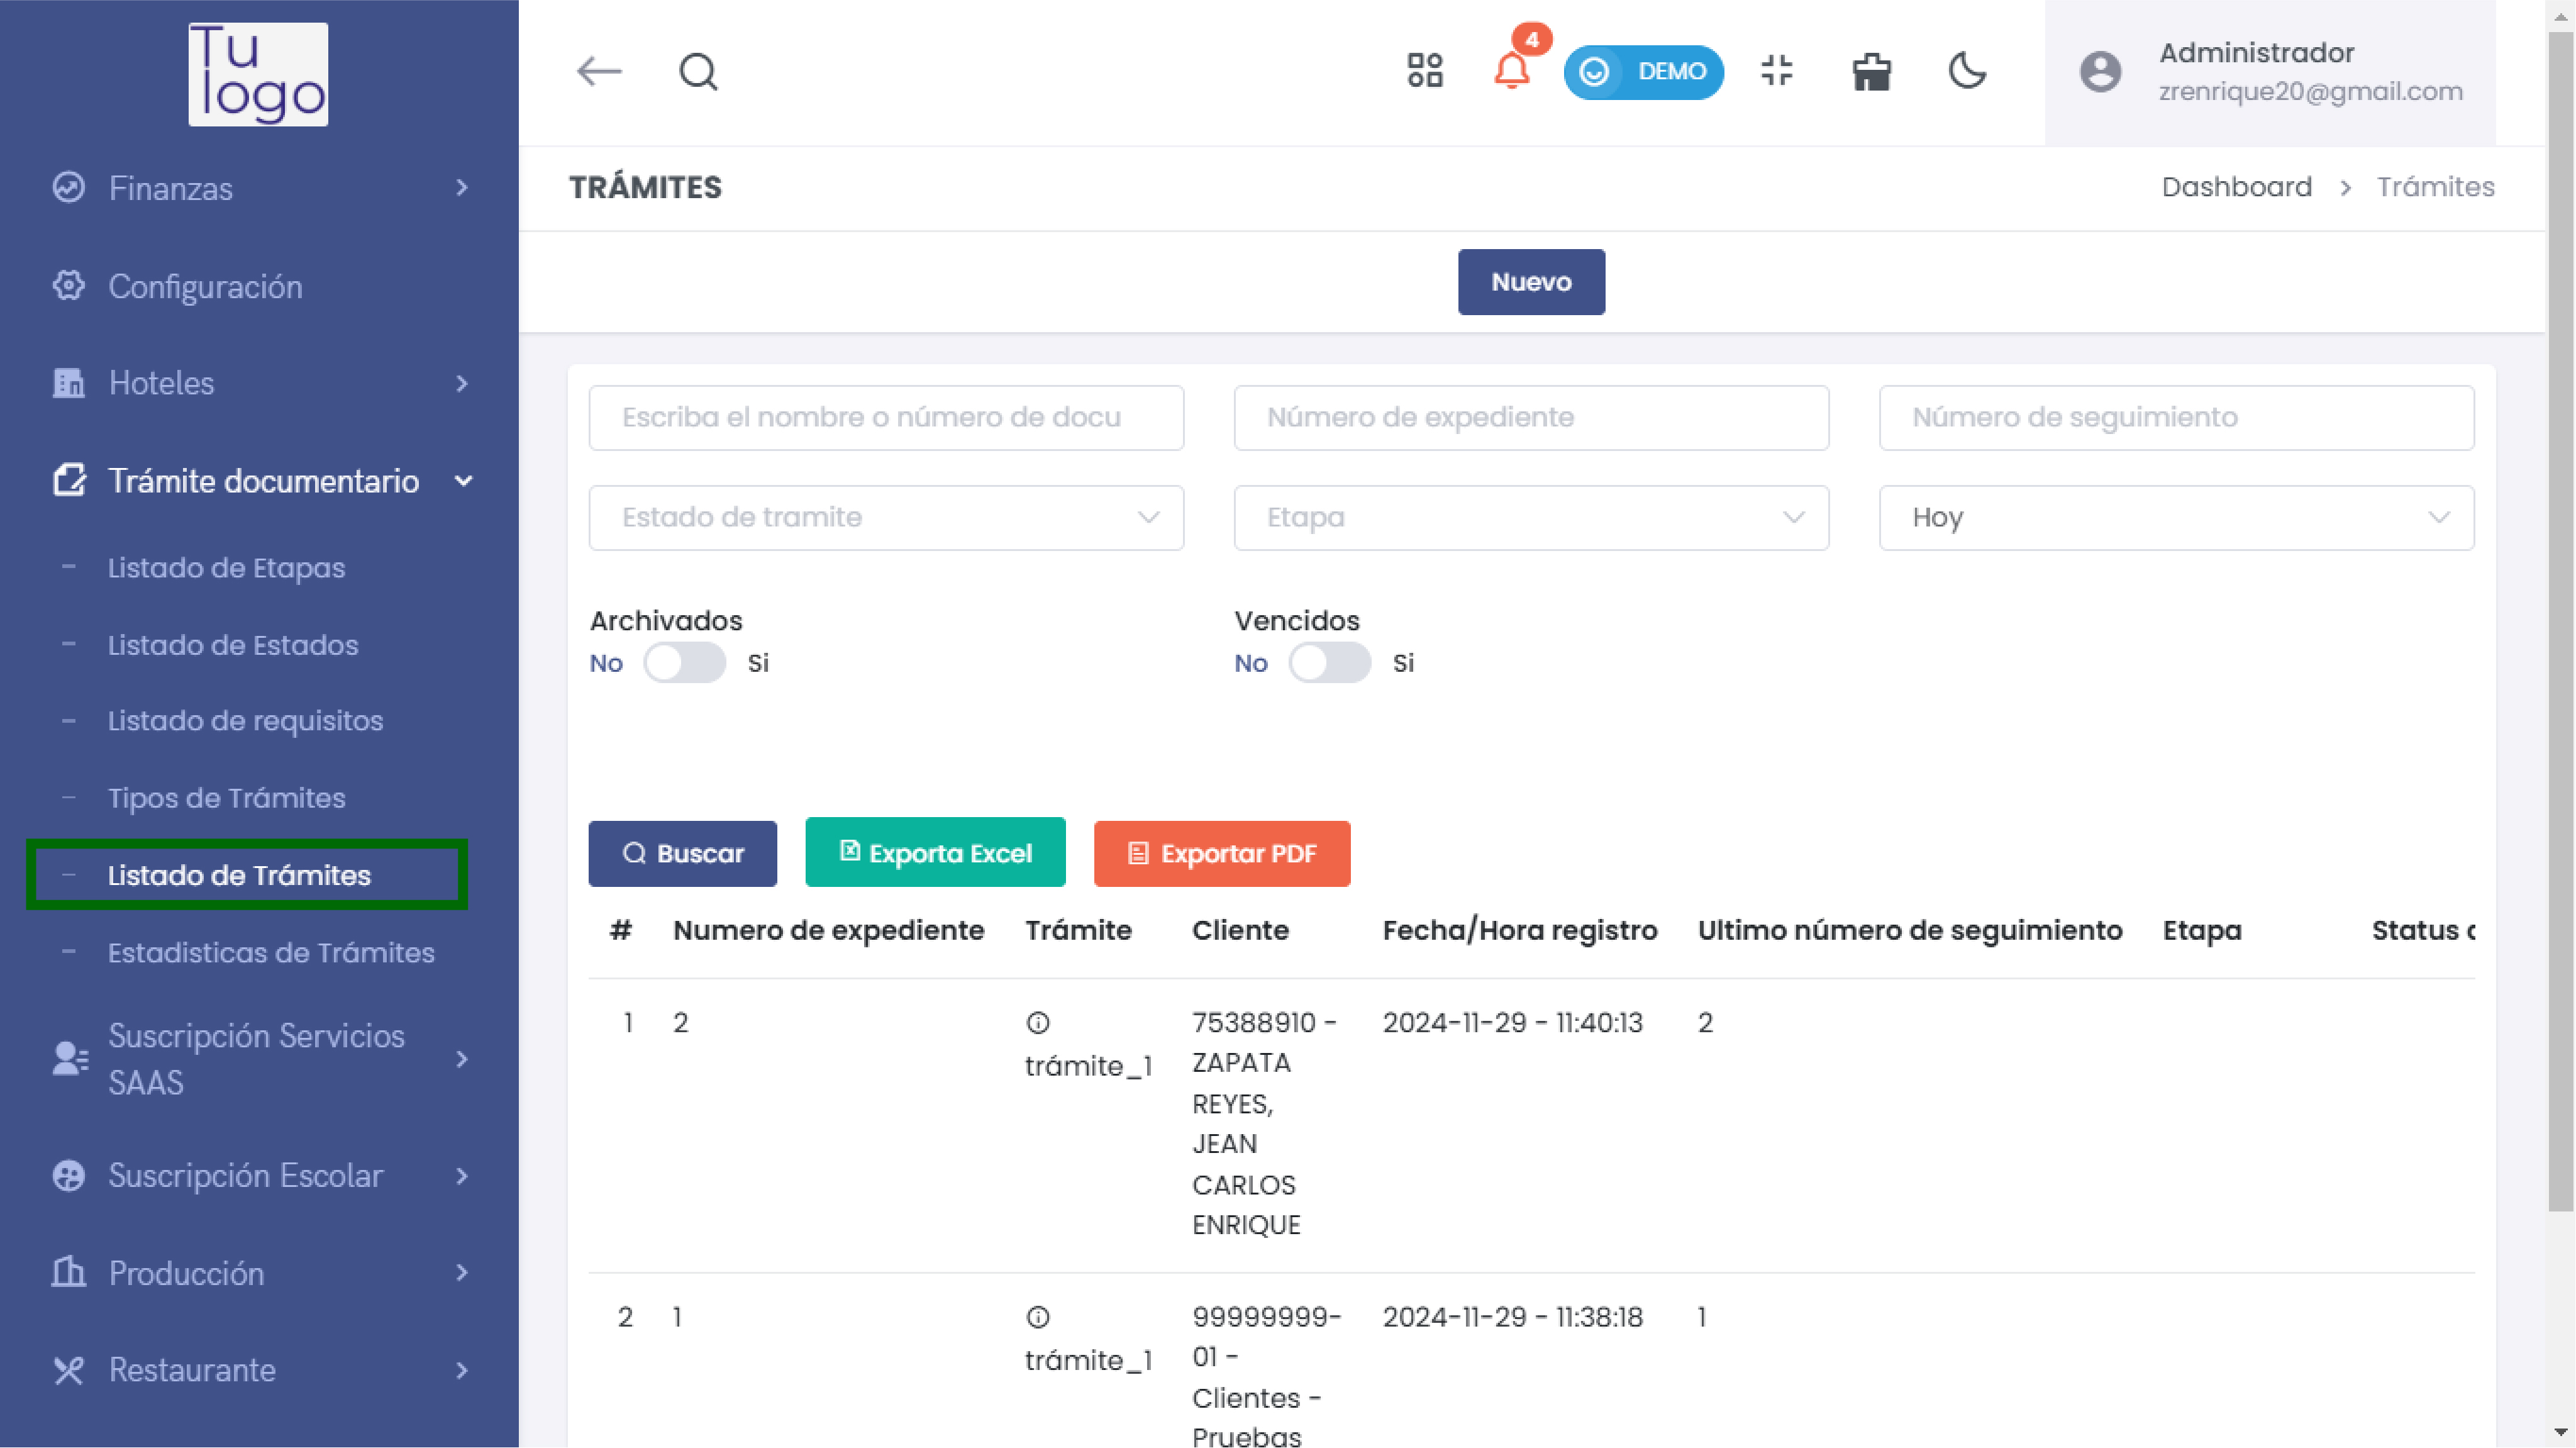Image resolution: width=2576 pixels, height=1448 pixels.
Task: Click the Nuevo button
Action: coord(1531,282)
